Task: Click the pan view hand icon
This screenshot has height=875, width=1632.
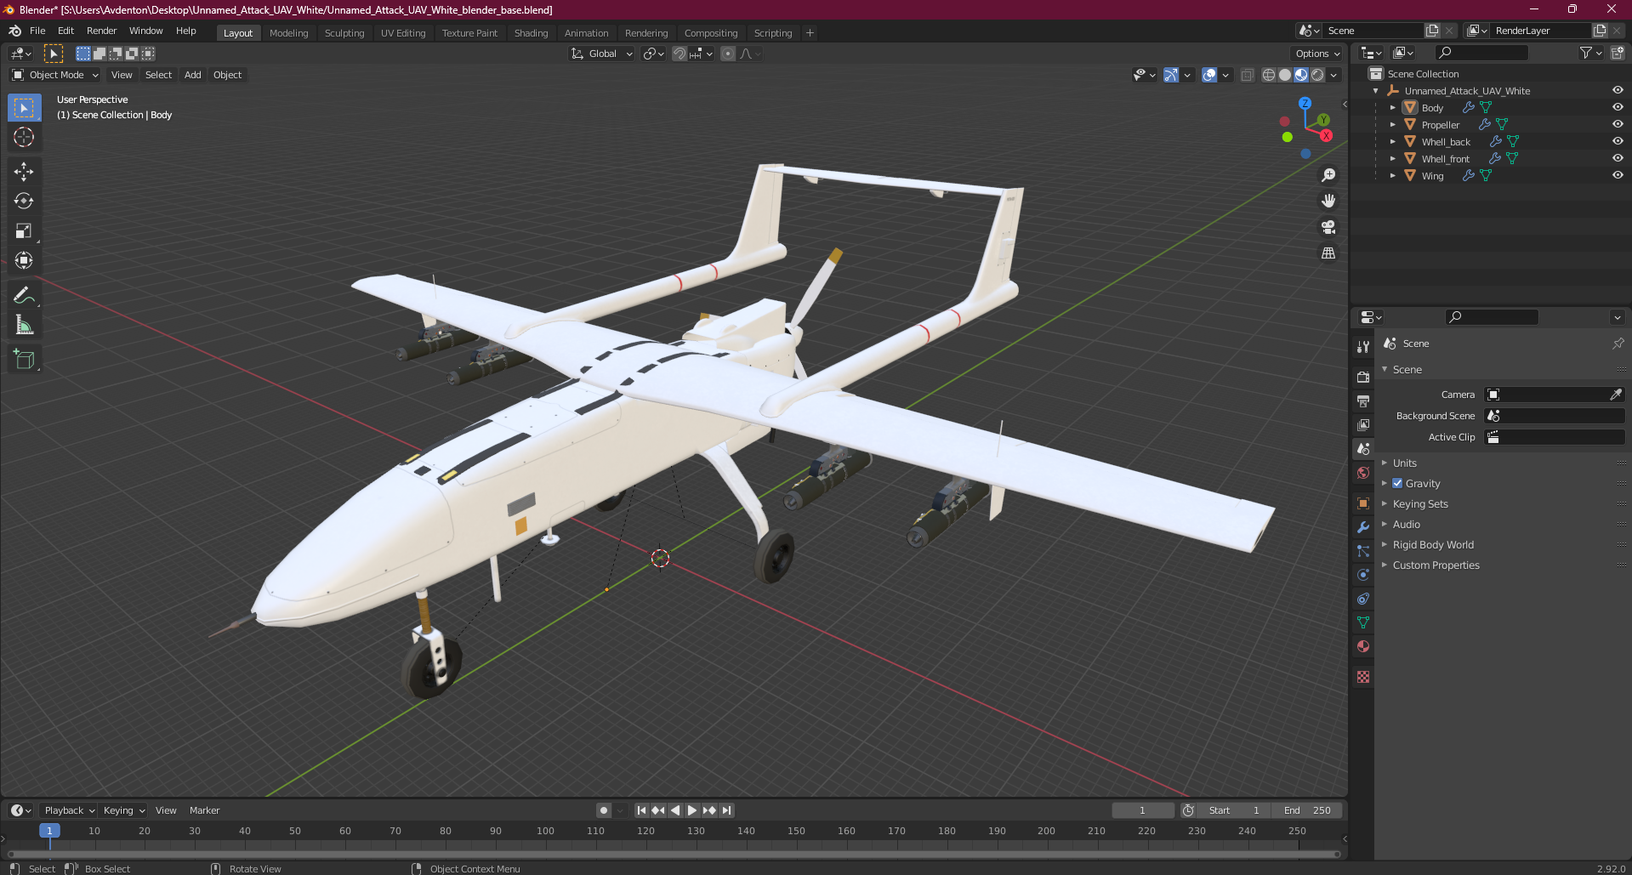Action: point(1328,201)
